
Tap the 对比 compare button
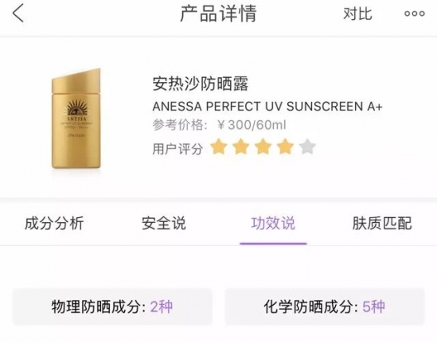[357, 14]
